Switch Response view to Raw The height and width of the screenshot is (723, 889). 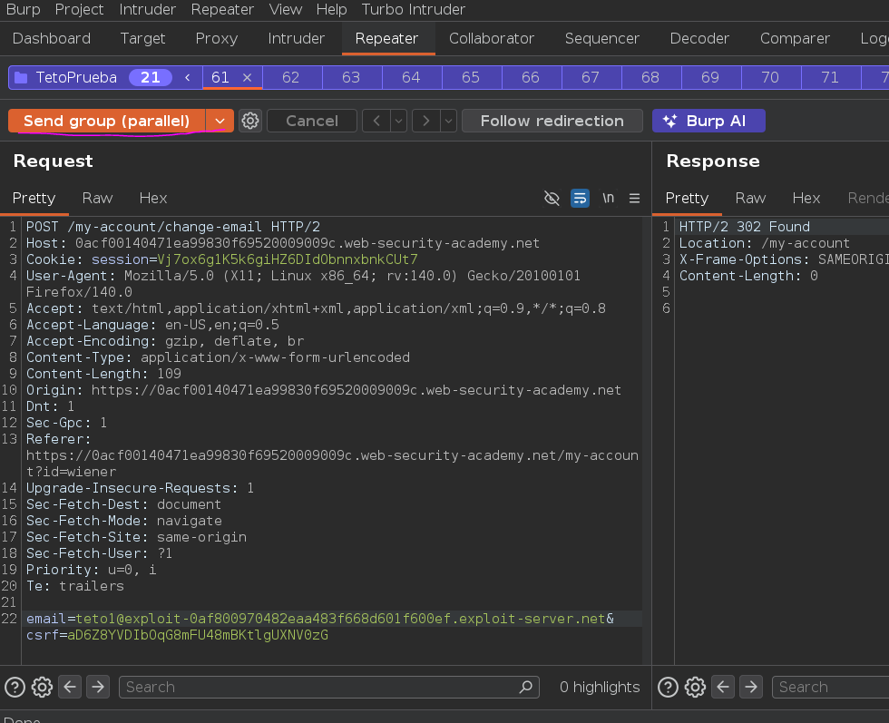(750, 198)
